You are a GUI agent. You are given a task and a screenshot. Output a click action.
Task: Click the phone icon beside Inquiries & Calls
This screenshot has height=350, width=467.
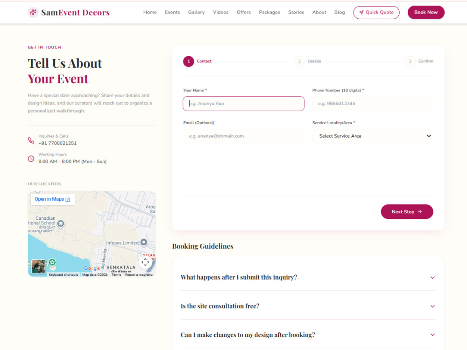click(x=31, y=140)
